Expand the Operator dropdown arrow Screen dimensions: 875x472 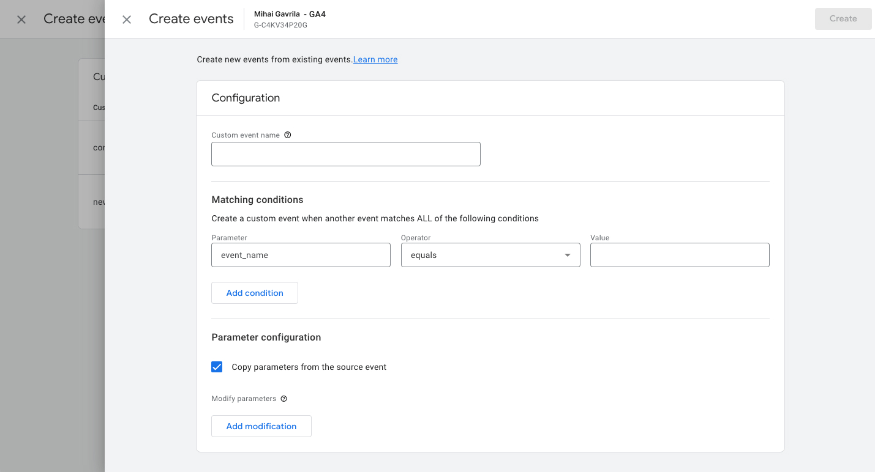click(x=568, y=255)
